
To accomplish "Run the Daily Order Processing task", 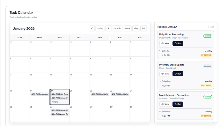I will pyautogui.click(x=178, y=43).
